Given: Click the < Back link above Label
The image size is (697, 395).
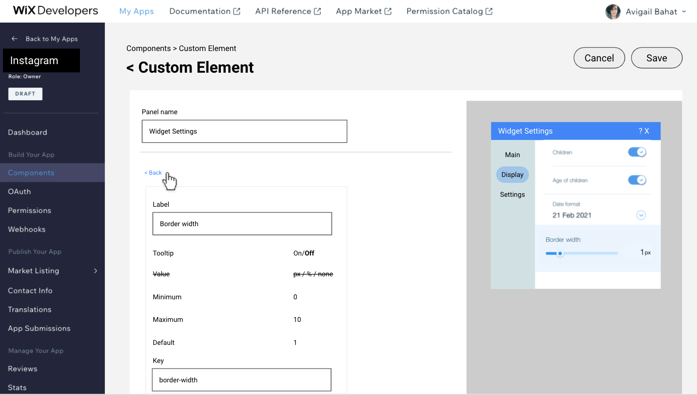Looking at the screenshot, I should click(x=153, y=173).
